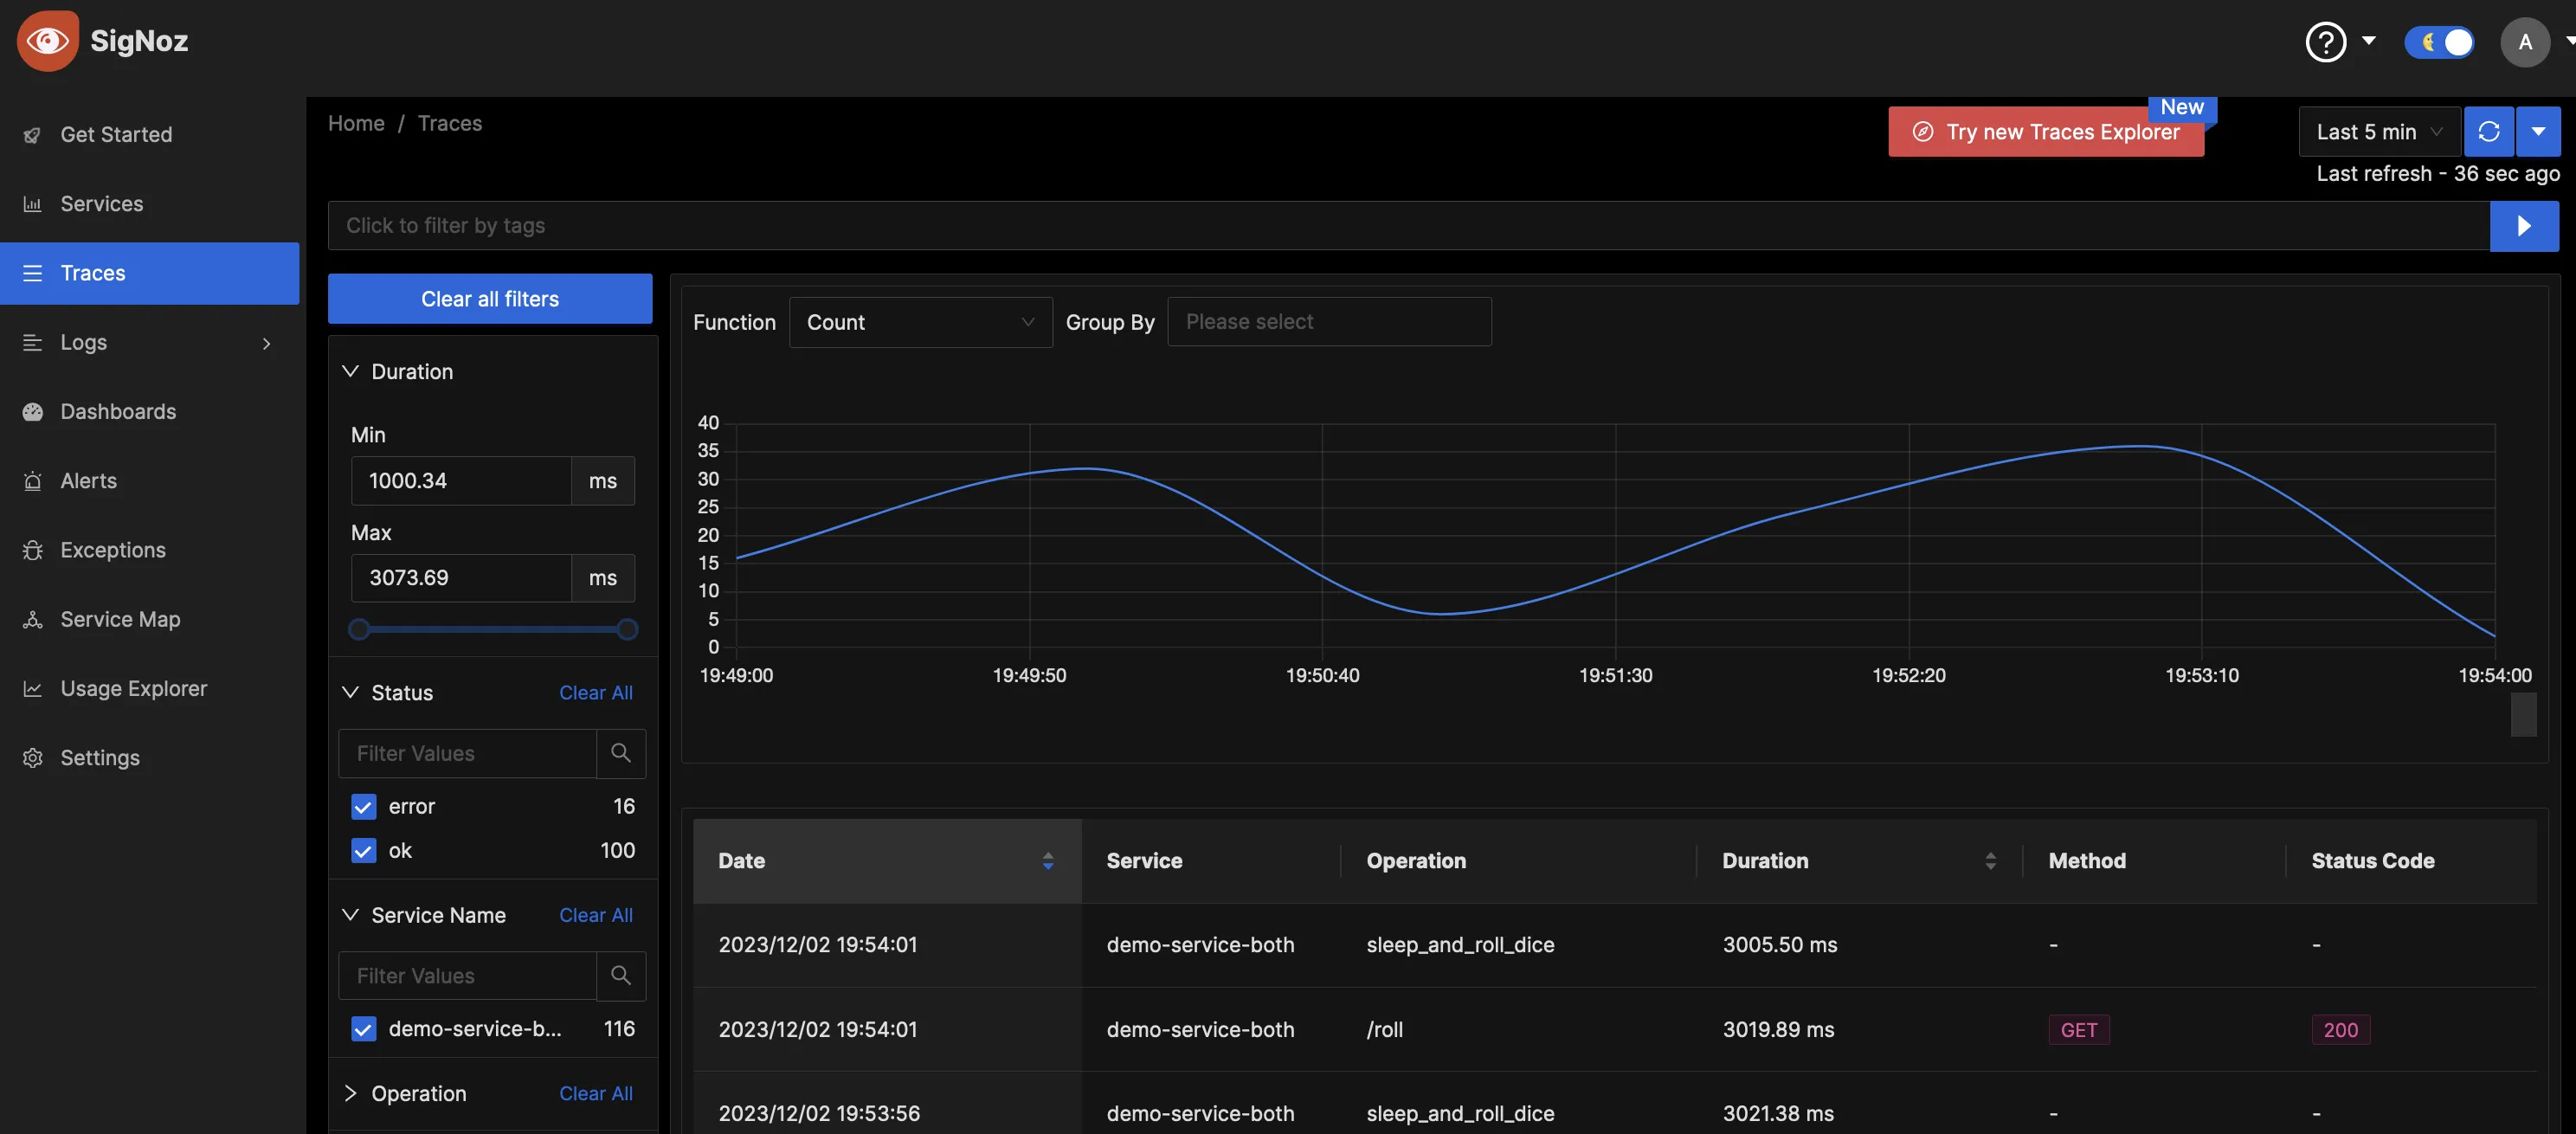Click Clear All in Operation section
Viewport: 2576px width, 1134px height.
coord(596,1093)
